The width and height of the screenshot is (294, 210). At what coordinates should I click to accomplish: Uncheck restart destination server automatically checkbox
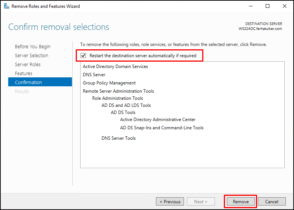pos(83,56)
